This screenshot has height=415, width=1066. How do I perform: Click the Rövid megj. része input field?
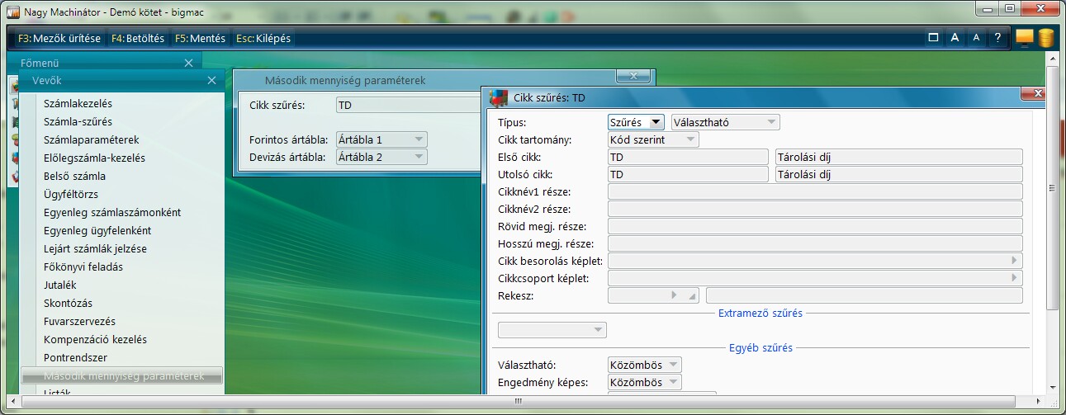[x=815, y=226]
